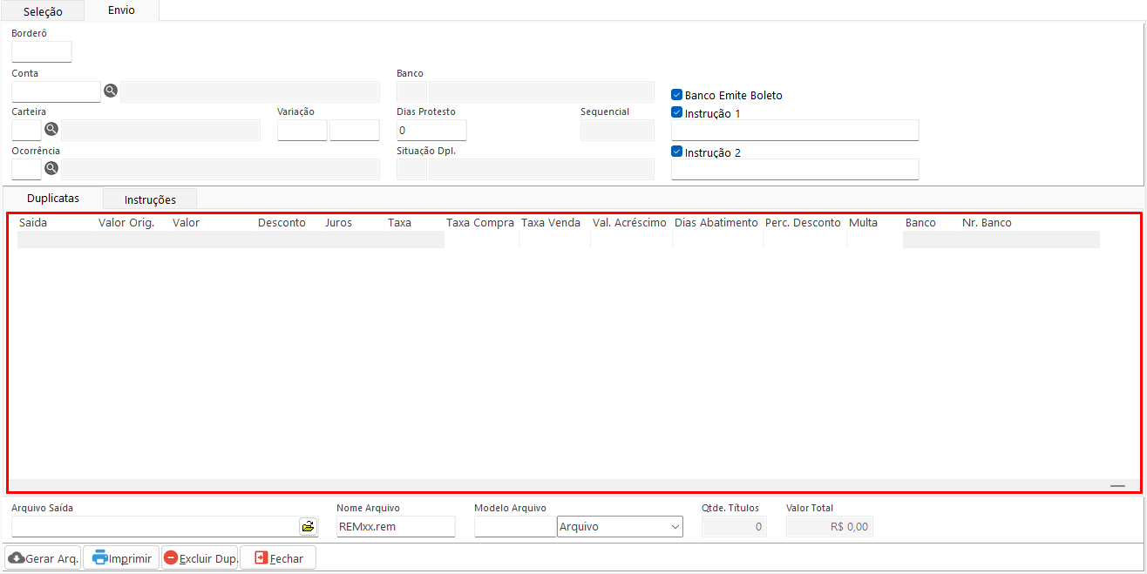
Task: Select the Duplicatas tab
Action: click(x=53, y=199)
